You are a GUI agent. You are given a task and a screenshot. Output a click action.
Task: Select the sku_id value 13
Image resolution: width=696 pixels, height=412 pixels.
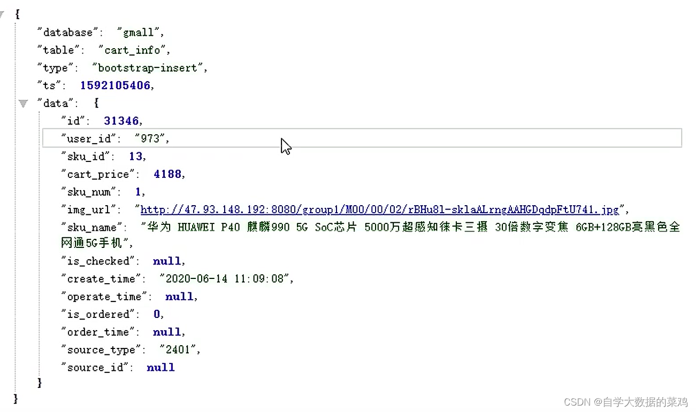point(135,156)
